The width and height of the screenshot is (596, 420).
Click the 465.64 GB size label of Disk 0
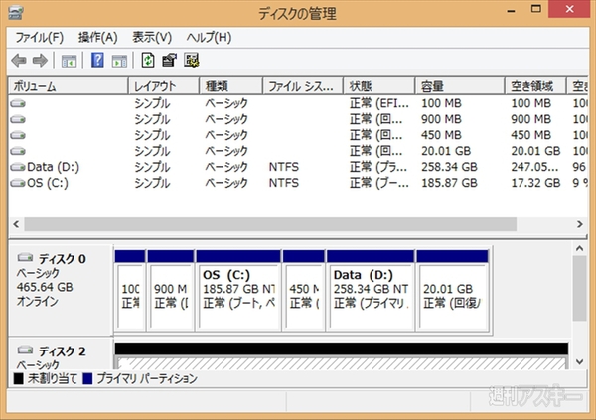click(45, 287)
